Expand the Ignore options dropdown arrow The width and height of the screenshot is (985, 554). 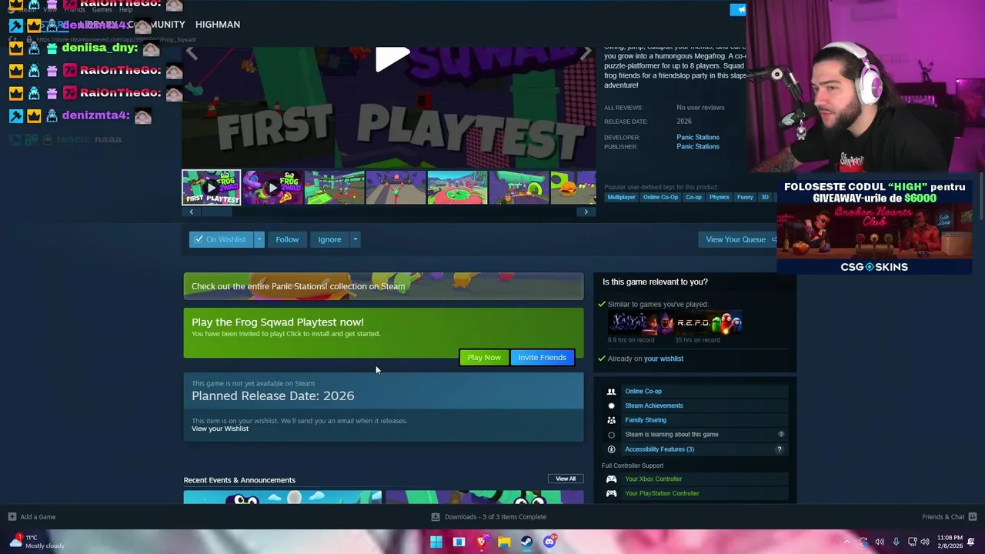click(x=355, y=239)
